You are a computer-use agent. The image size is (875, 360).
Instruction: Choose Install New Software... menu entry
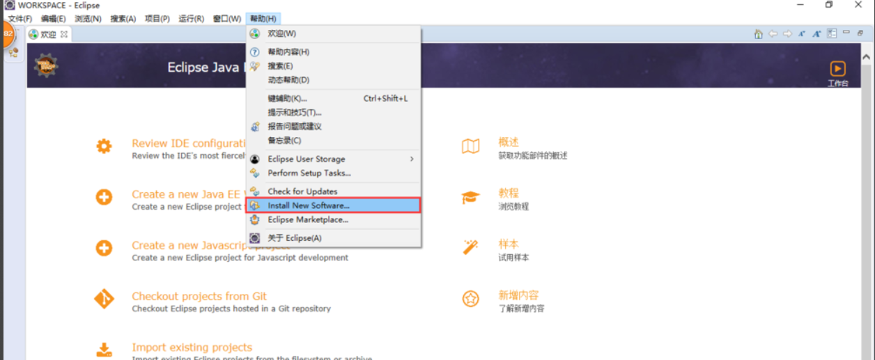[333, 205]
